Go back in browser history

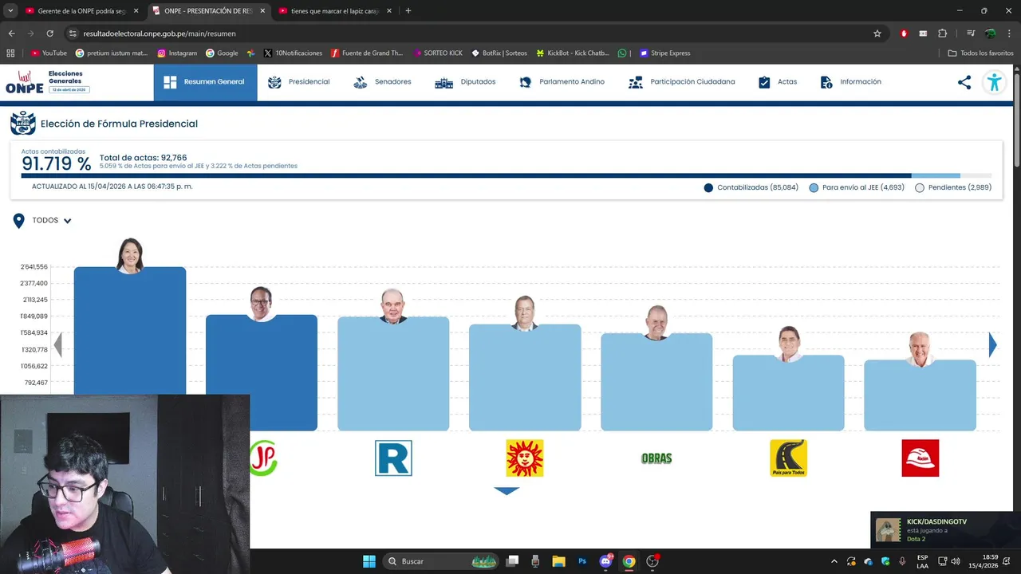click(11, 33)
